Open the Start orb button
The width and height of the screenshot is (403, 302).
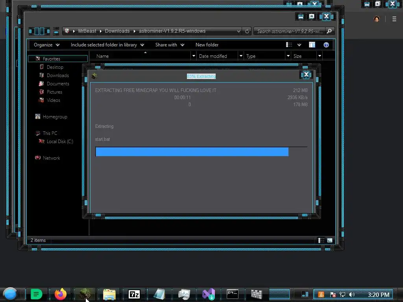coord(10,294)
